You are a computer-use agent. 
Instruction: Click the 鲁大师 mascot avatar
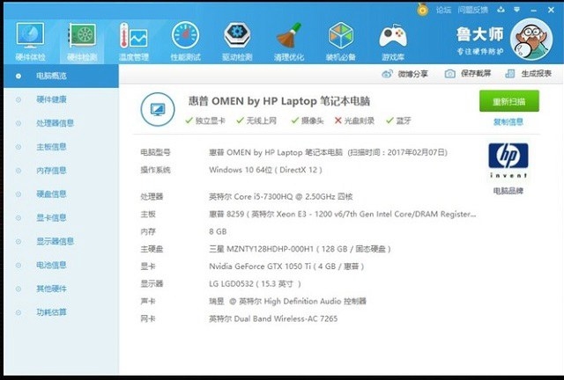click(x=531, y=40)
